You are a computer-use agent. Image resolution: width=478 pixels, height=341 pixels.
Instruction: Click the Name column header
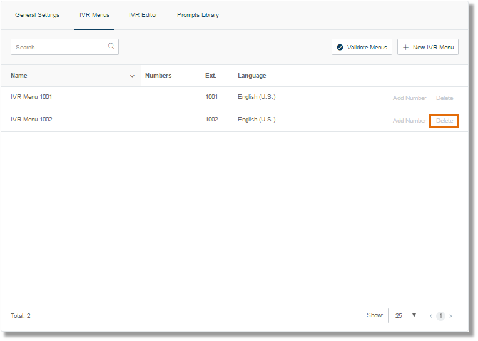(19, 76)
